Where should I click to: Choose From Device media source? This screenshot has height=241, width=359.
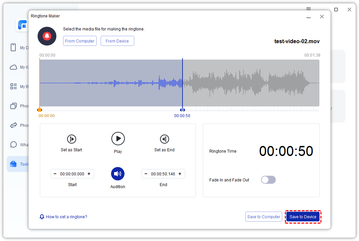(x=117, y=41)
